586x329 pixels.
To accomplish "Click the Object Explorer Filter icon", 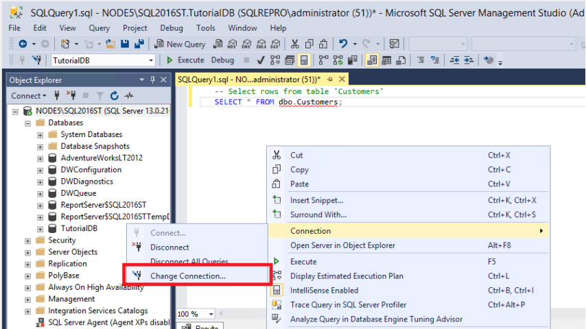I will (x=99, y=95).
